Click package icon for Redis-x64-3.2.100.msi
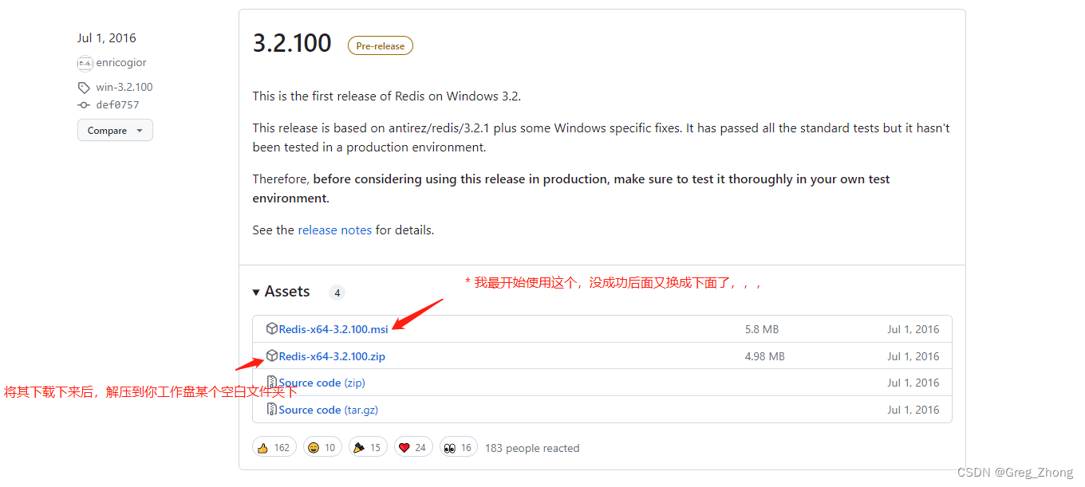Viewport: 1085px width, 487px height. pyautogui.click(x=271, y=328)
